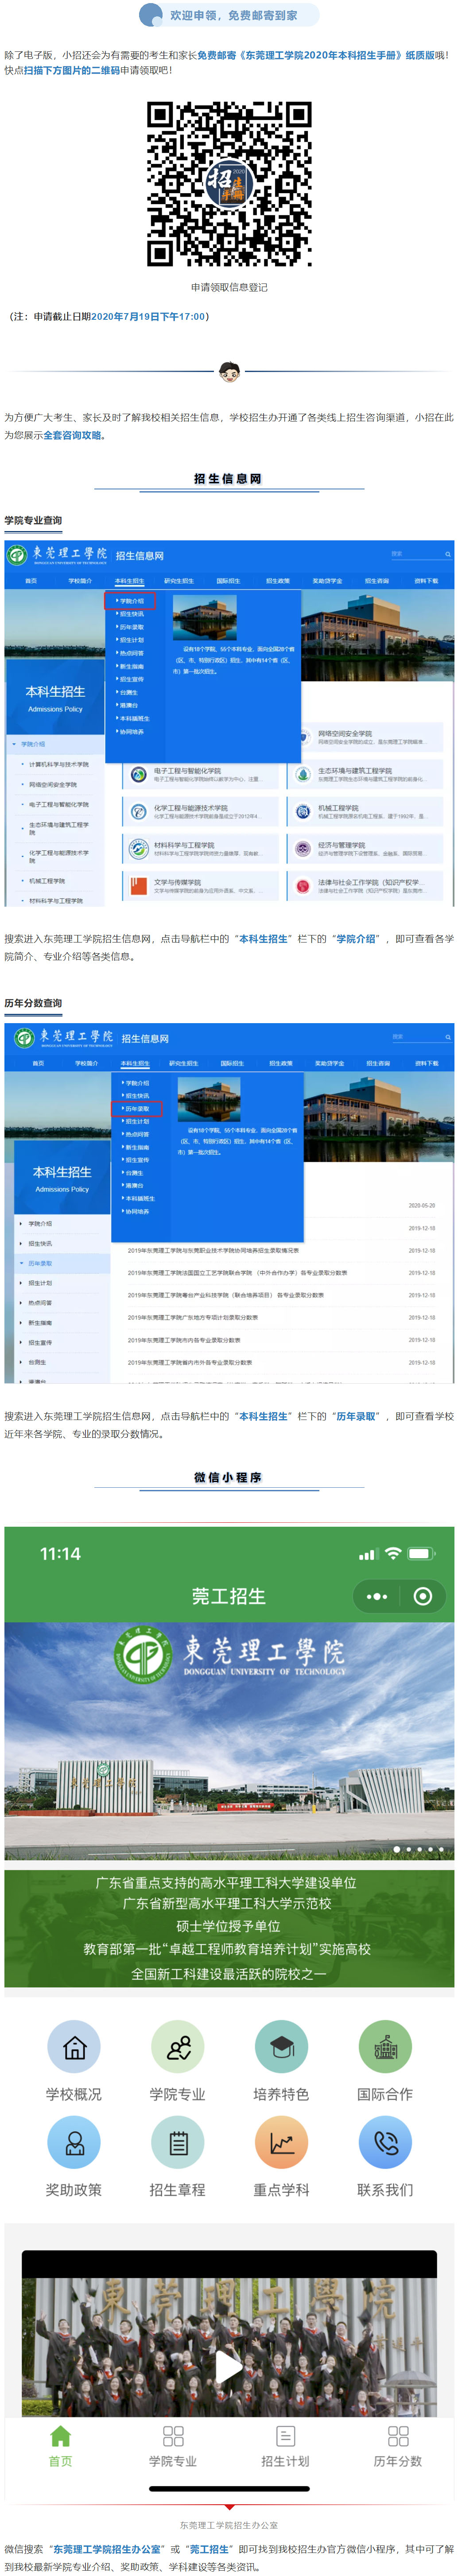Viewport: 458px width, 2576px height.
Task: Click the 经济与管理学院 card icon
Action: click(302, 849)
